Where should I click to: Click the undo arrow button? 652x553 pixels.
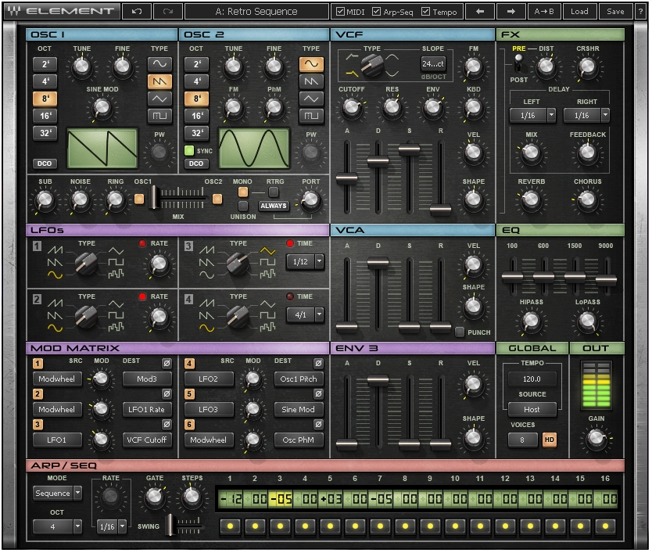[x=137, y=12]
